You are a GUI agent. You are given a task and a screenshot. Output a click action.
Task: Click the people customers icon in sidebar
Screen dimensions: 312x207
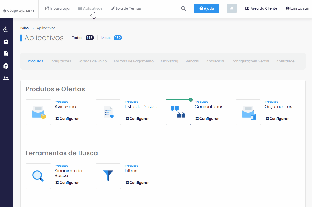click(6, 78)
